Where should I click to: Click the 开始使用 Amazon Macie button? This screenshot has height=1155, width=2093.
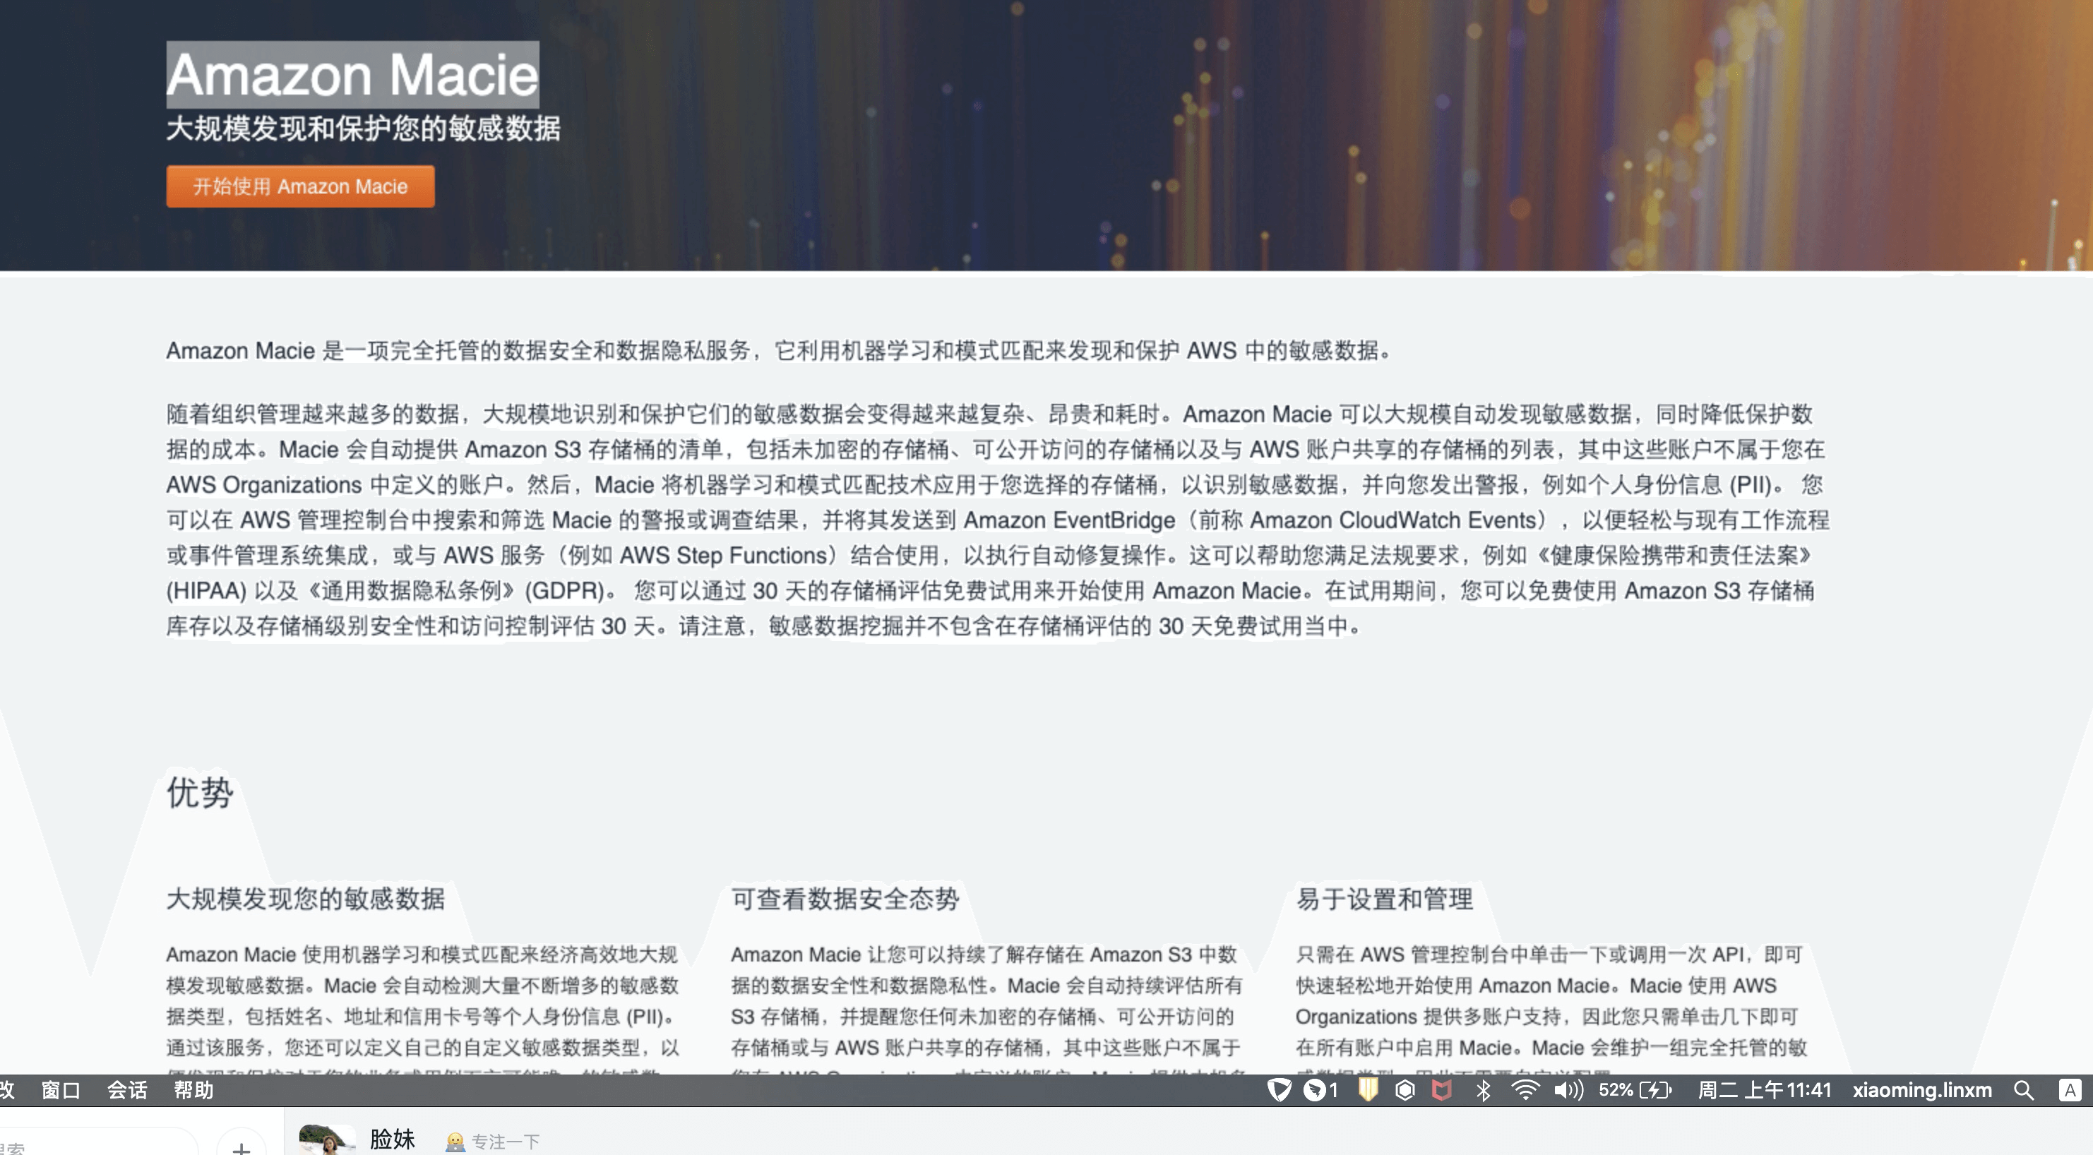(x=300, y=187)
